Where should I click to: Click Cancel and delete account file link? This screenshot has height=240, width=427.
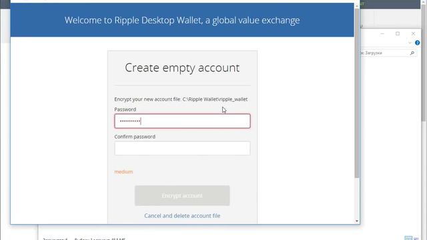[x=182, y=216]
